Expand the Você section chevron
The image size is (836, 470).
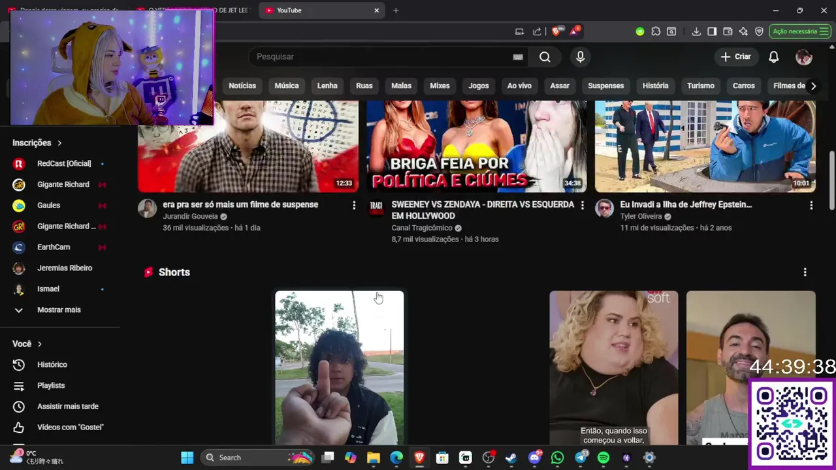pos(40,343)
